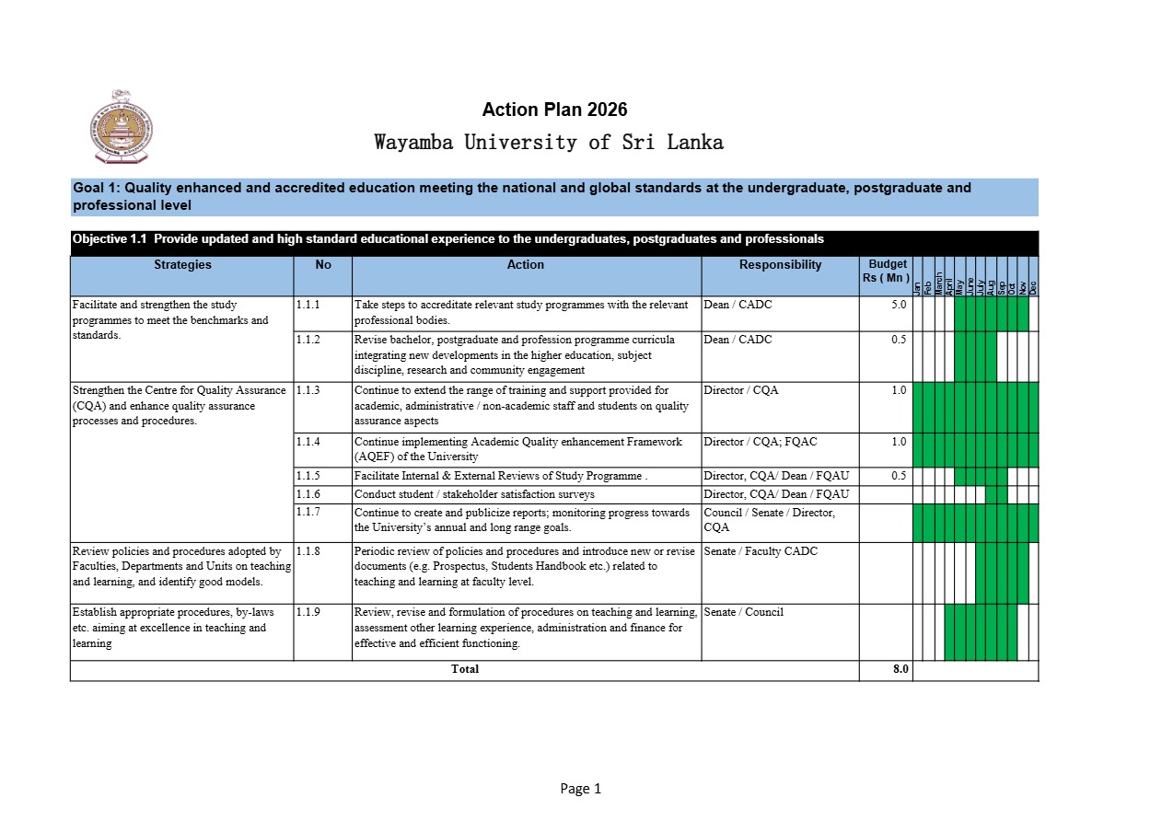Click action text 'Conduct student / stakeholder satisfaction surveys'

[x=474, y=494]
